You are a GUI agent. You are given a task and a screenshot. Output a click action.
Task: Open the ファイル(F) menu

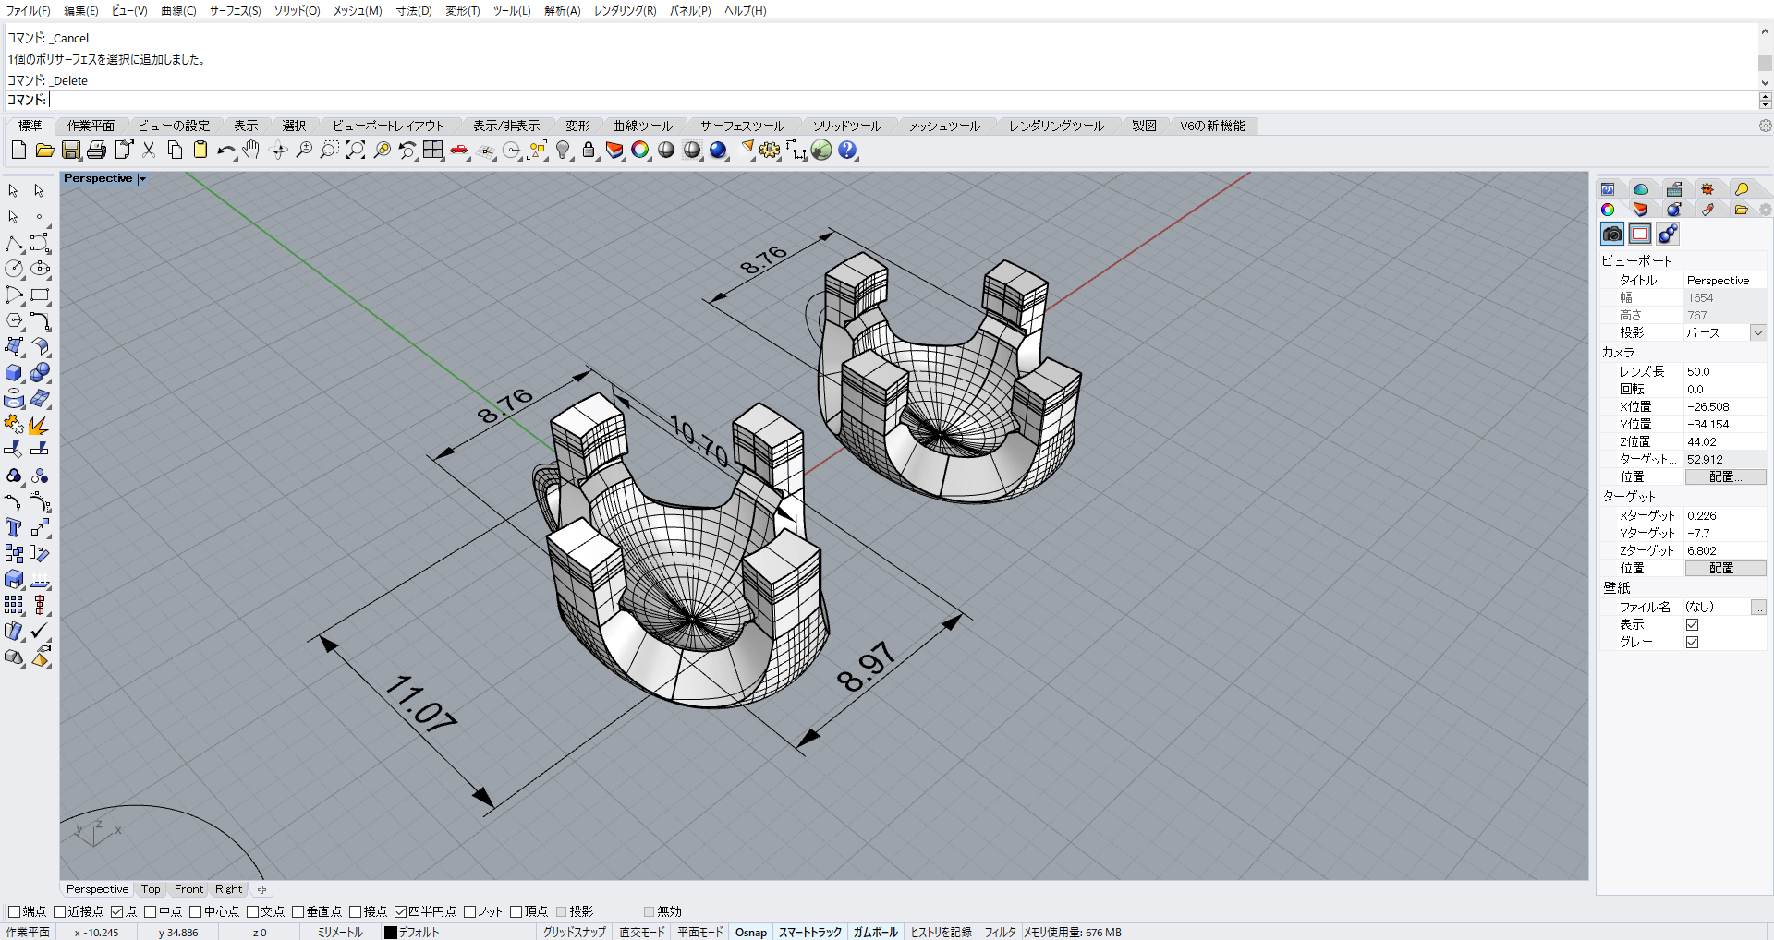tap(29, 10)
